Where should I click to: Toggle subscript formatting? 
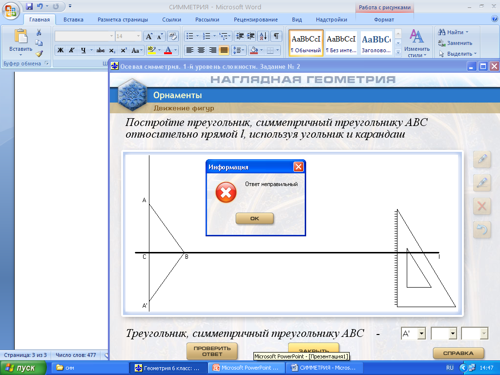click(x=112, y=50)
